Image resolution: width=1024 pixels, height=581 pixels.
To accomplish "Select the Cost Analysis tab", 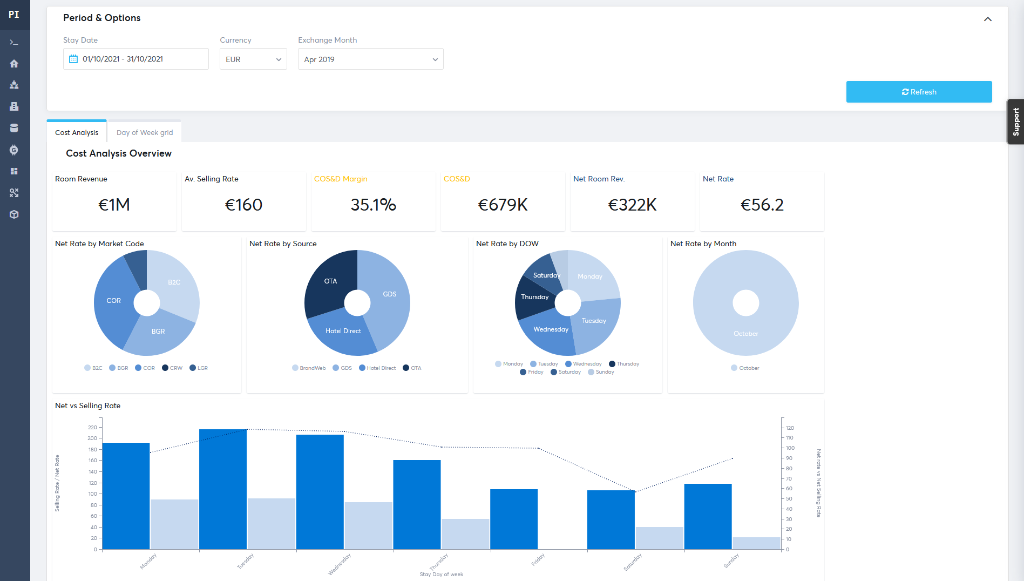I will coord(77,132).
